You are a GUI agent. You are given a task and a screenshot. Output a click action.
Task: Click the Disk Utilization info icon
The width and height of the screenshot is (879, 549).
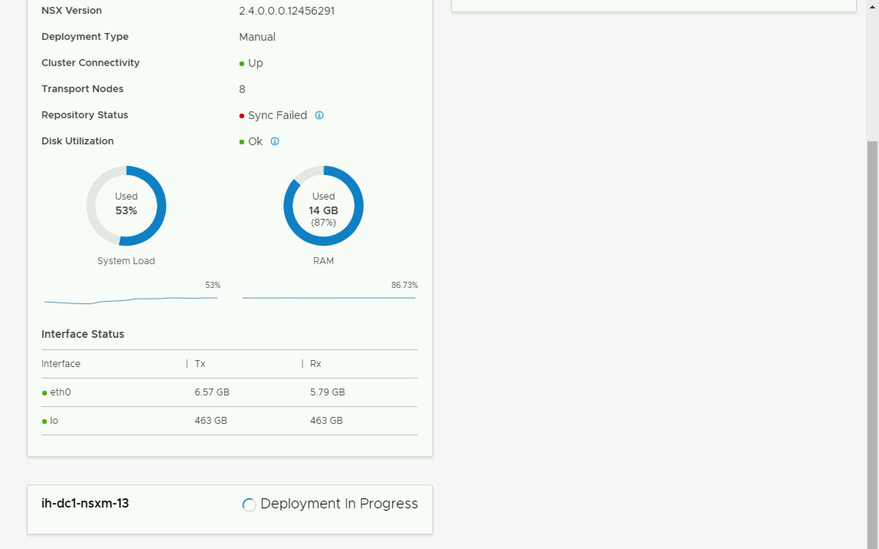pyautogui.click(x=275, y=141)
